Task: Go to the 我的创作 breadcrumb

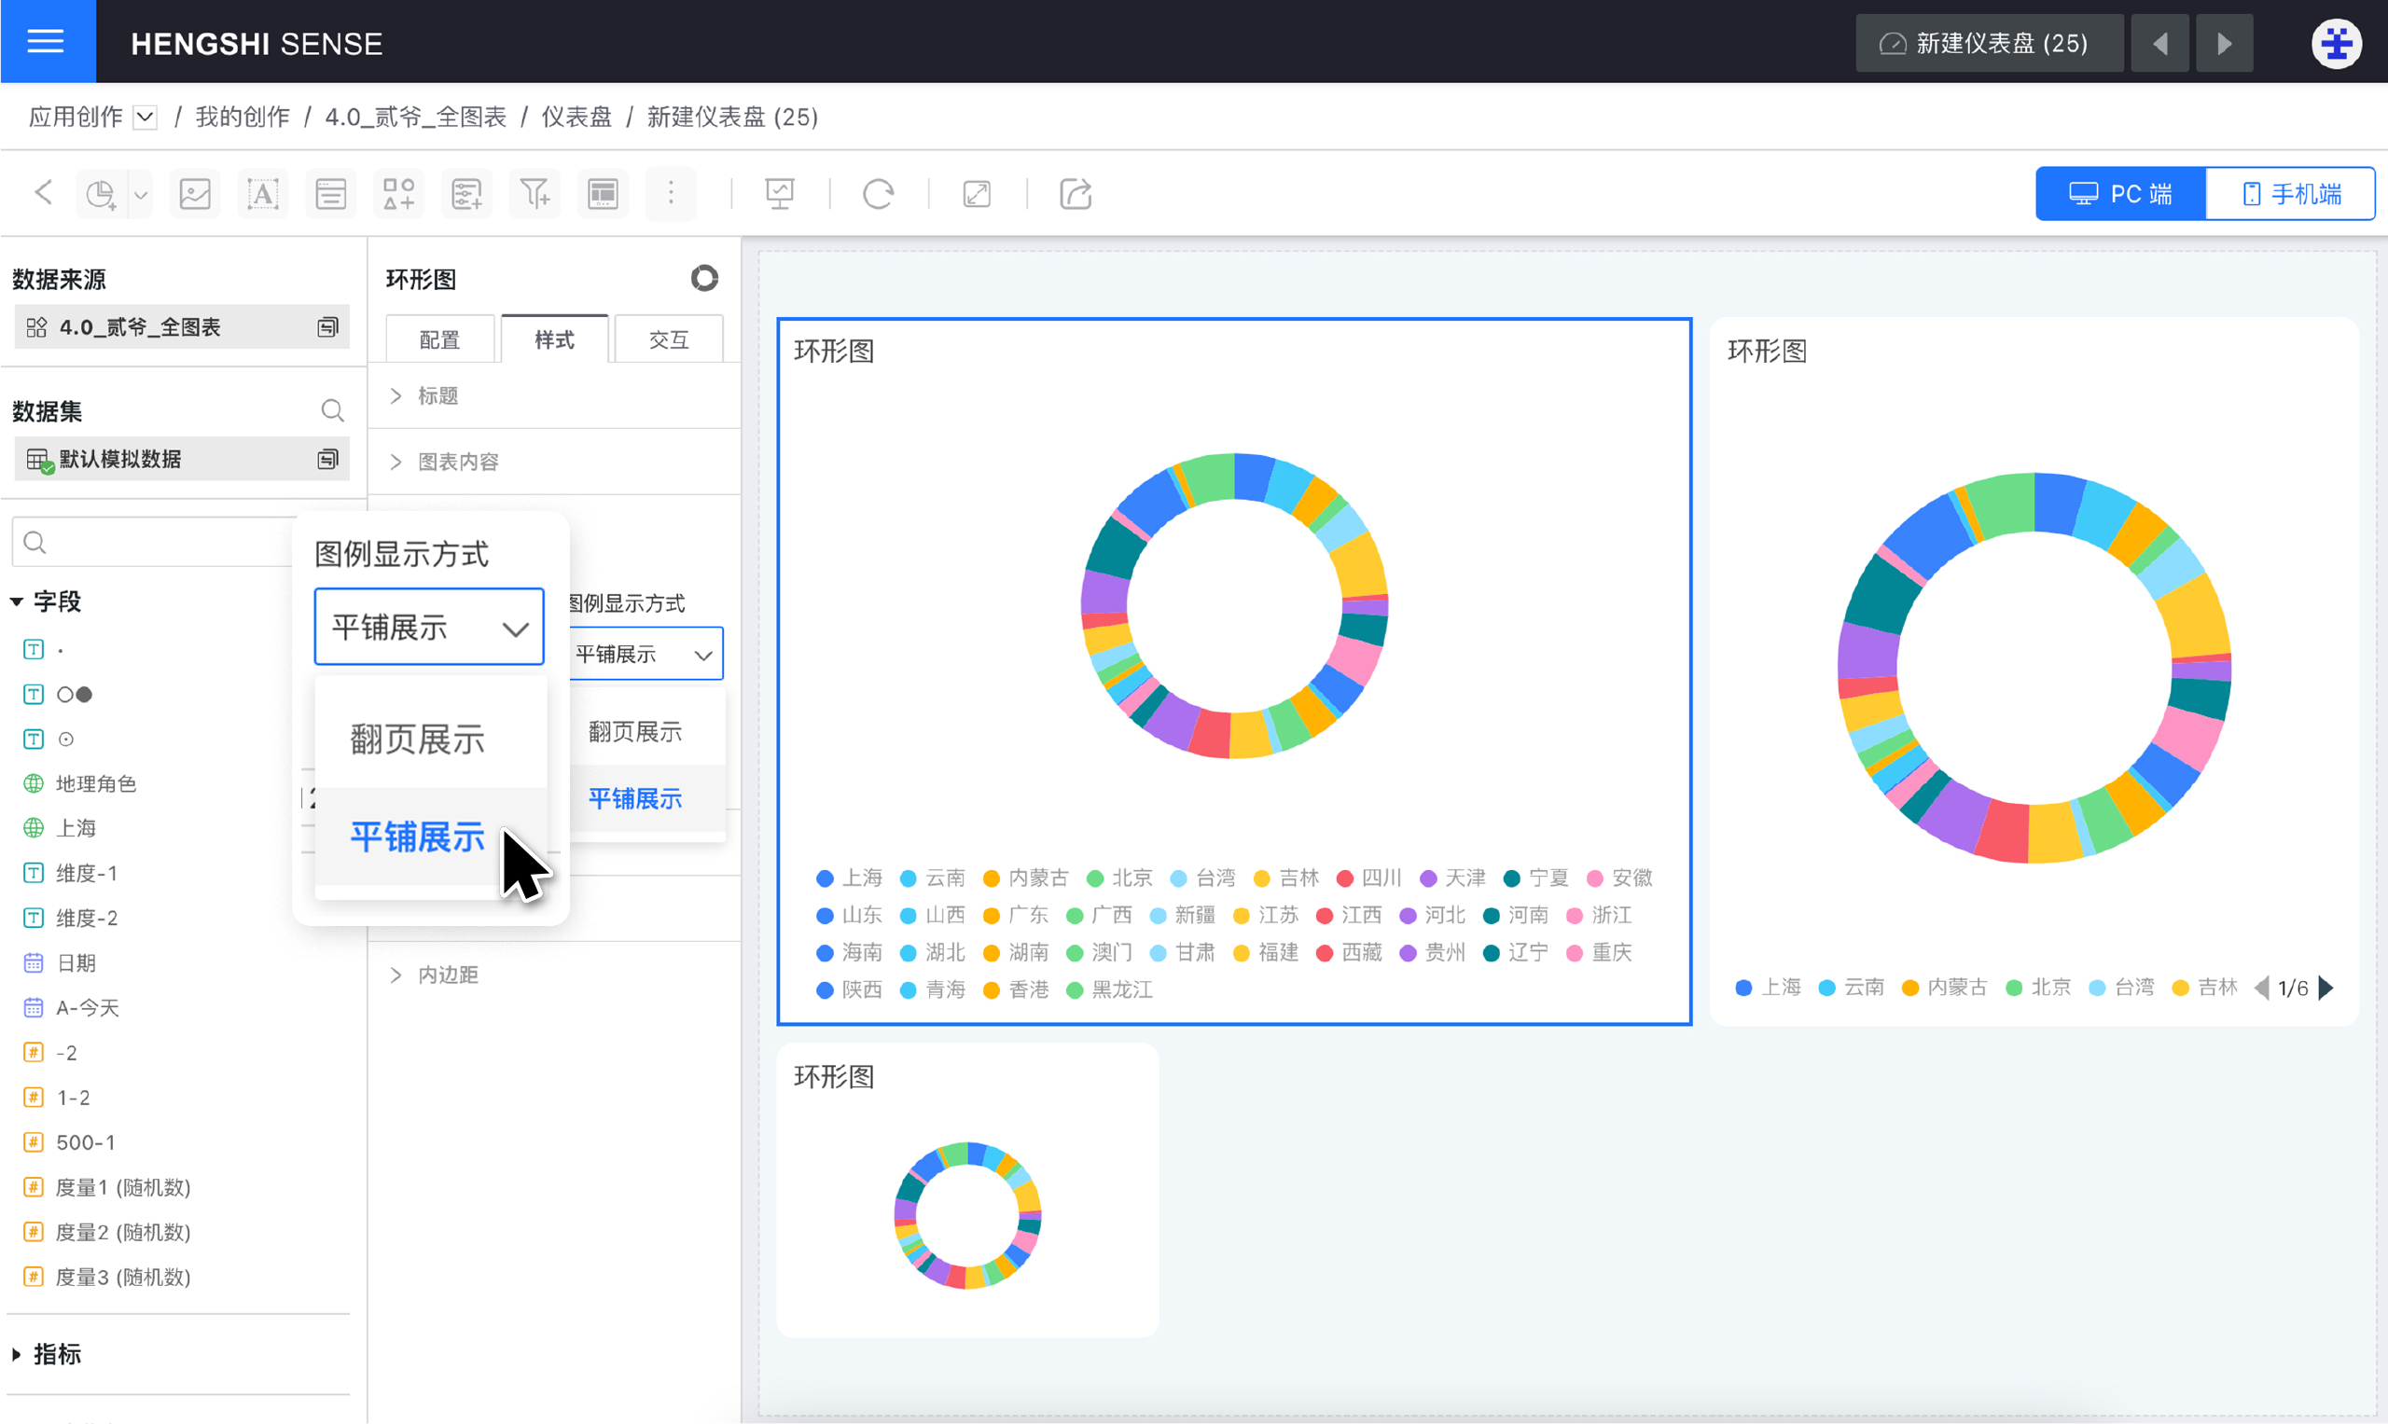Action: click(243, 118)
